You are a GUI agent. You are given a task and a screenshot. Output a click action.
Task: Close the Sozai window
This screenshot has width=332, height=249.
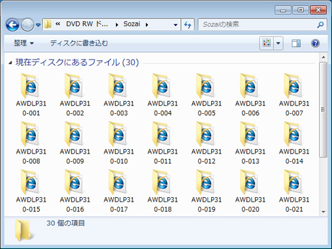point(319,10)
